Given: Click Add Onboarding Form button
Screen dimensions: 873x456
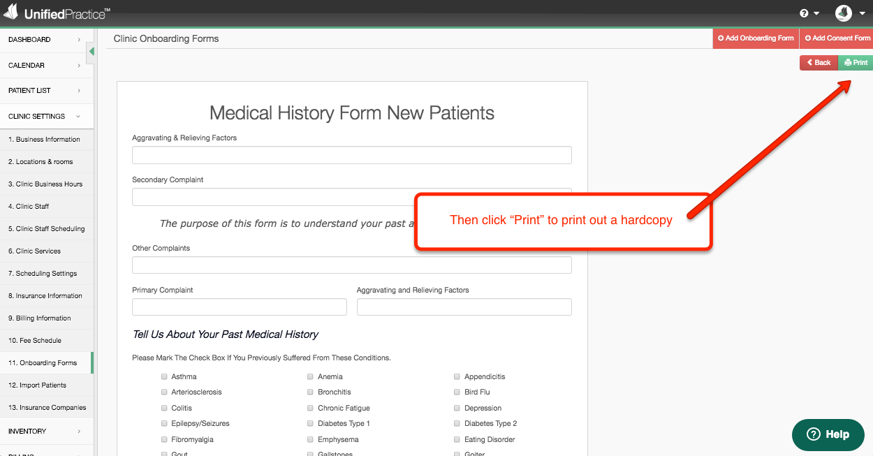Looking at the screenshot, I should (756, 38).
